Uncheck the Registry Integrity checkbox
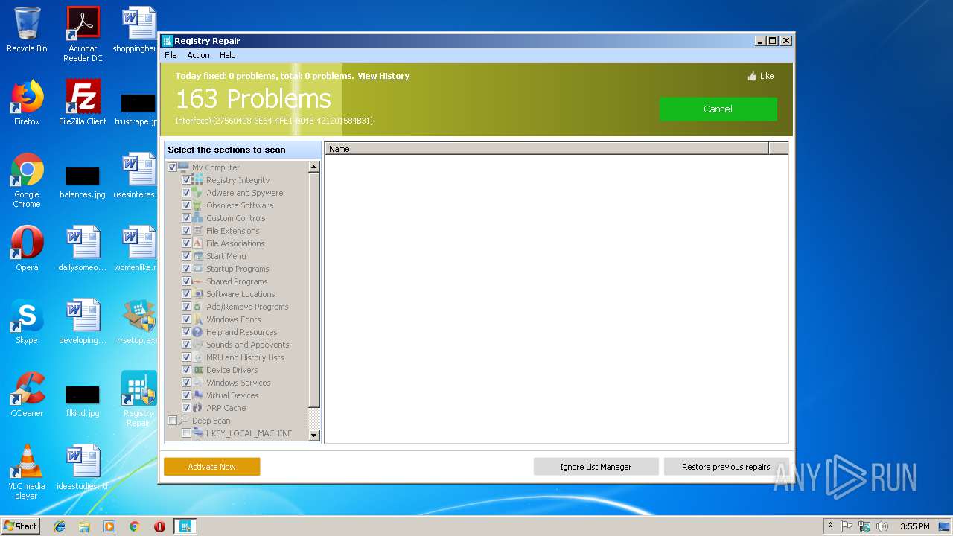The height and width of the screenshot is (536, 953). point(186,180)
